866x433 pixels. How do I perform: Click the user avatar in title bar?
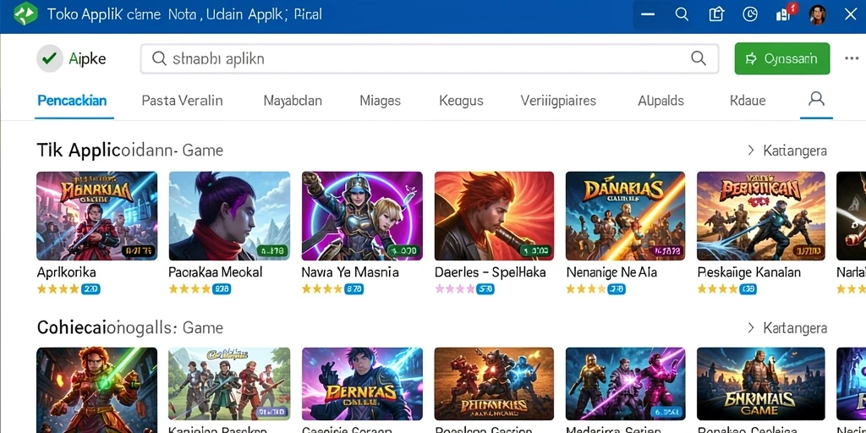(x=818, y=15)
